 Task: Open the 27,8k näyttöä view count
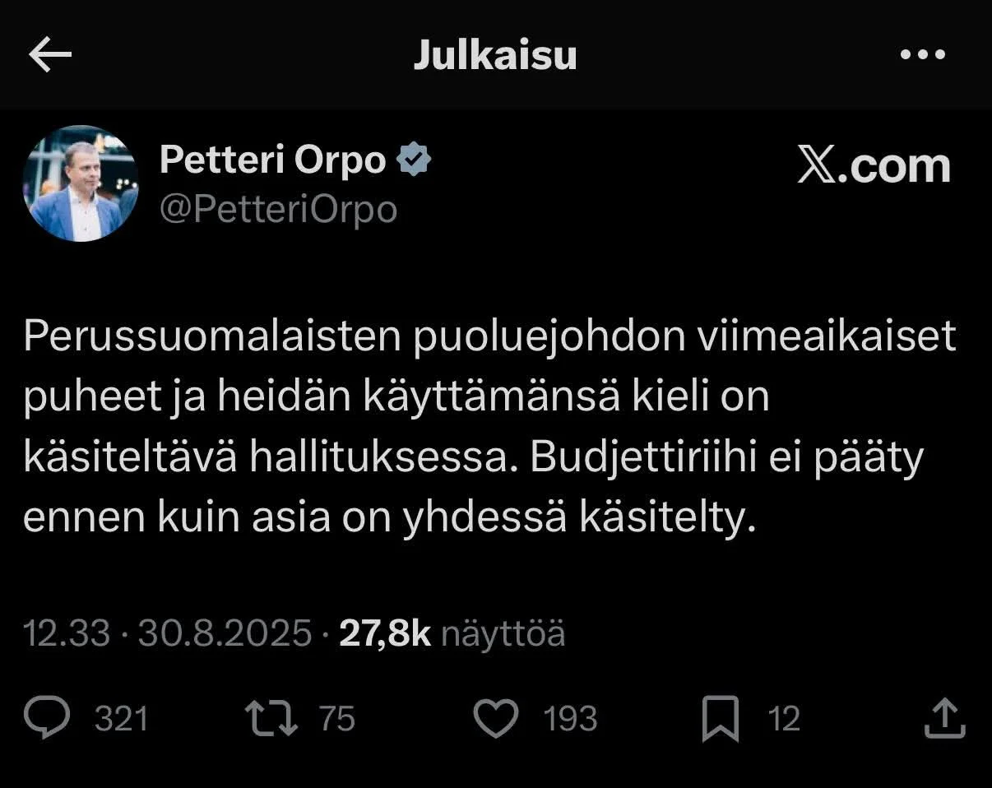452,633
